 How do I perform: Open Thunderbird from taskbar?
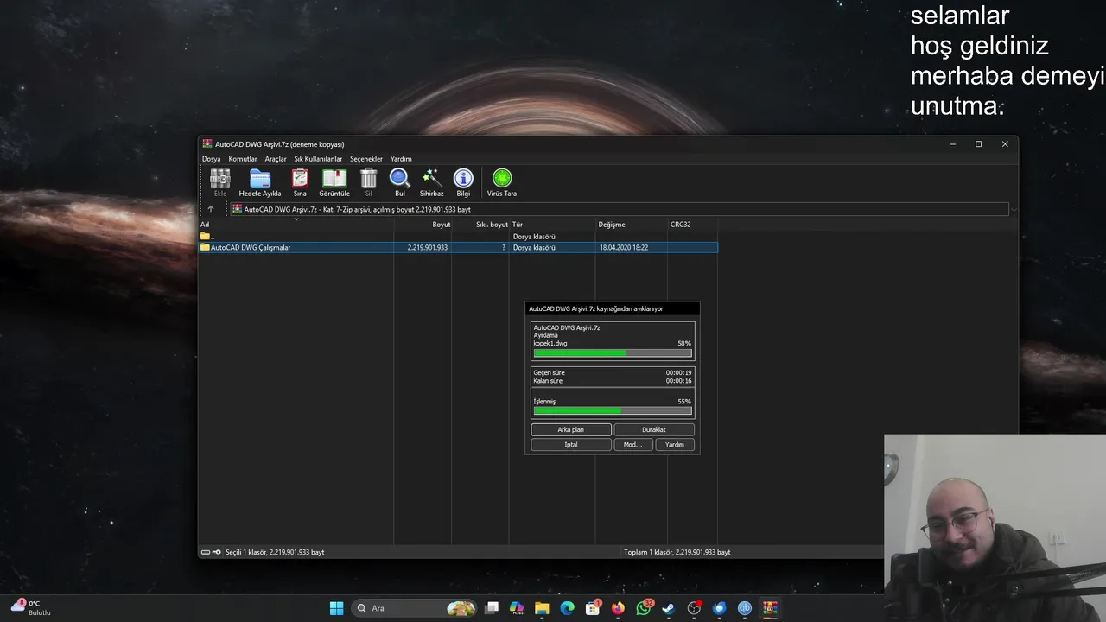point(719,608)
